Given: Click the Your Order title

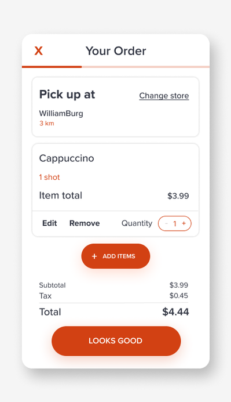Looking at the screenshot, I should pyautogui.click(x=116, y=51).
